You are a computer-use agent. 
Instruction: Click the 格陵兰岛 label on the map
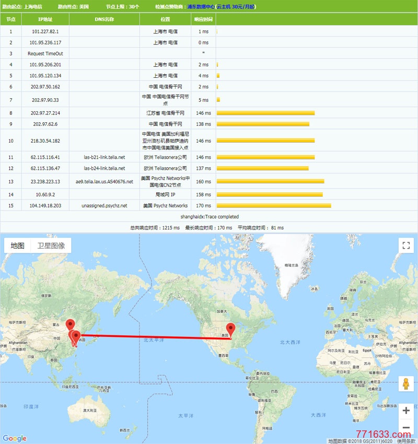292,265
